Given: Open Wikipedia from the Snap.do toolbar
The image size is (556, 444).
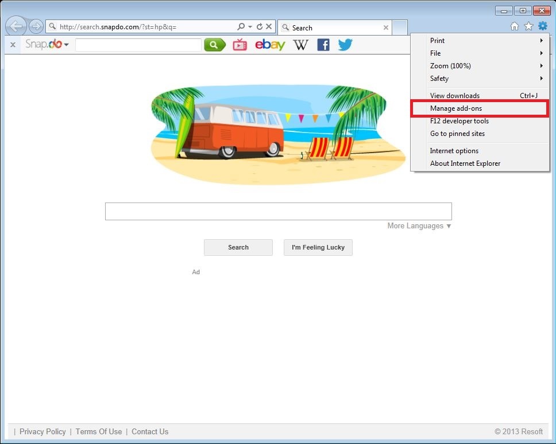Looking at the screenshot, I should pos(300,44).
